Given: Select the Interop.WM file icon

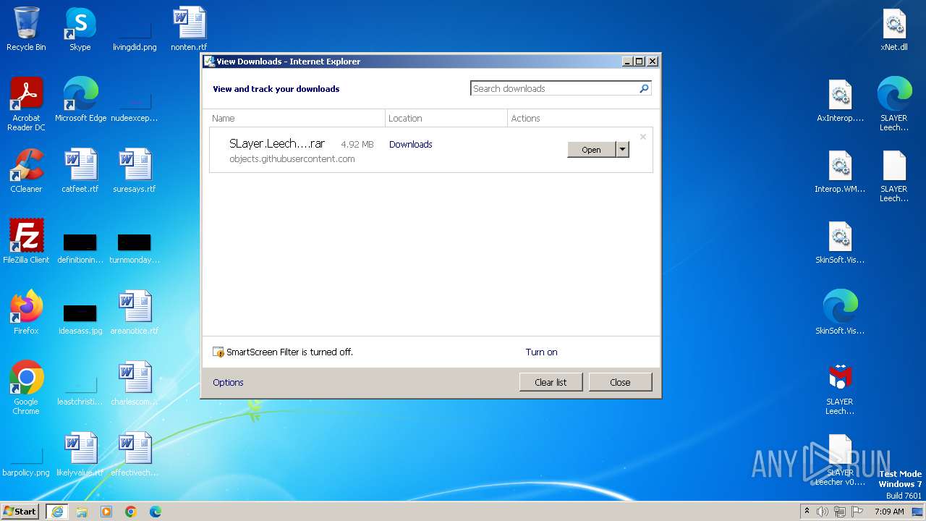Looking at the screenshot, I should (840, 171).
